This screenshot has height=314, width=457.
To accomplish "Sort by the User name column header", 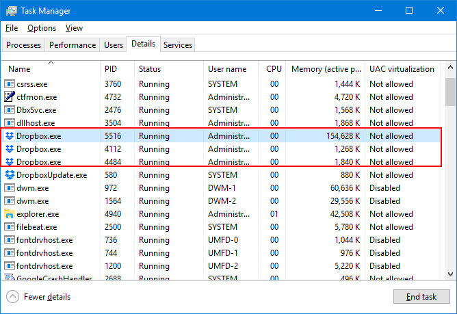I will (231, 69).
